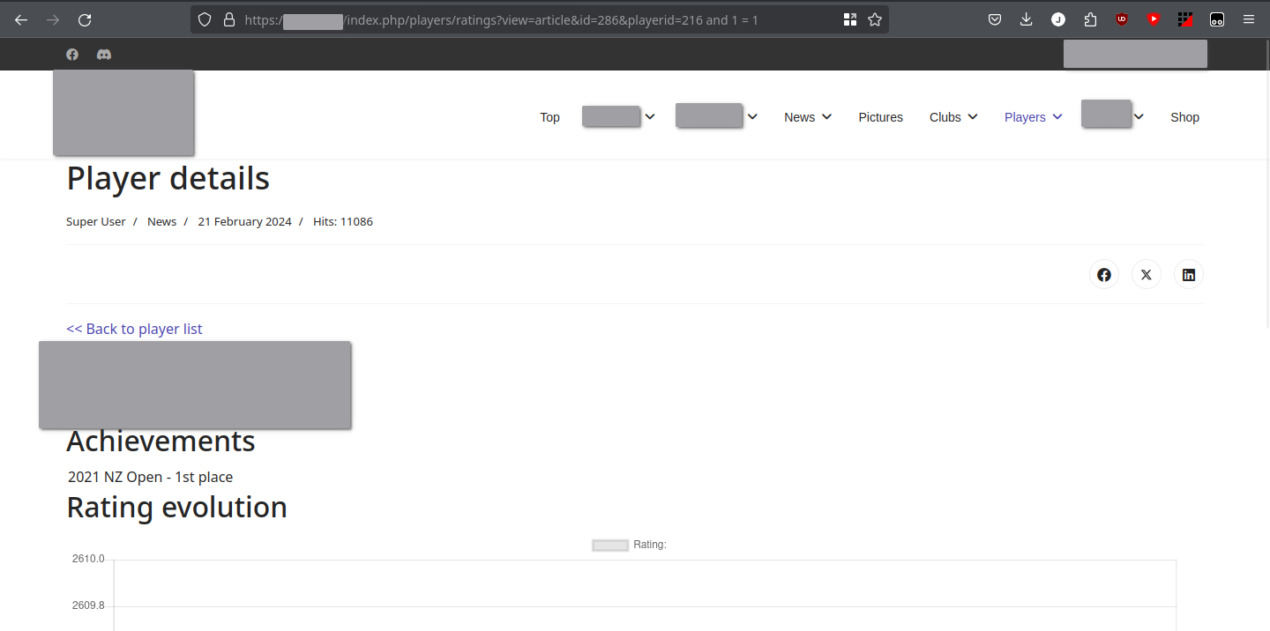The height and width of the screenshot is (631, 1270).
Task: Toggle the Rating dataset legend box
Action: point(610,545)
